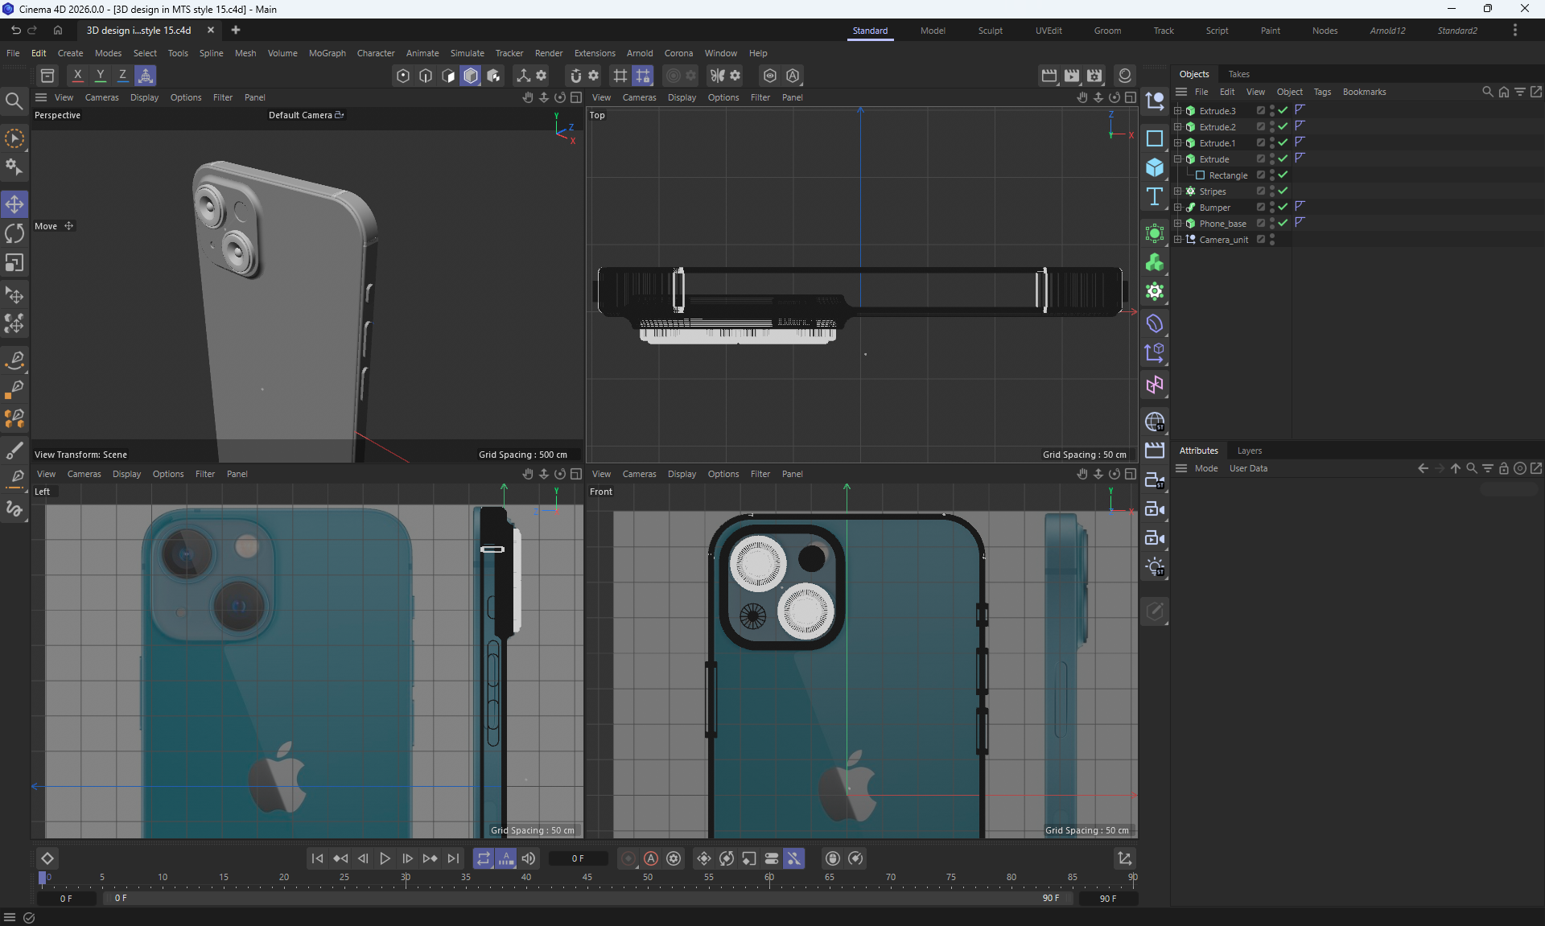The image size is (1545, 926).
Task: Open the search magnifier in left toolbar
Action: pos(14,101)
